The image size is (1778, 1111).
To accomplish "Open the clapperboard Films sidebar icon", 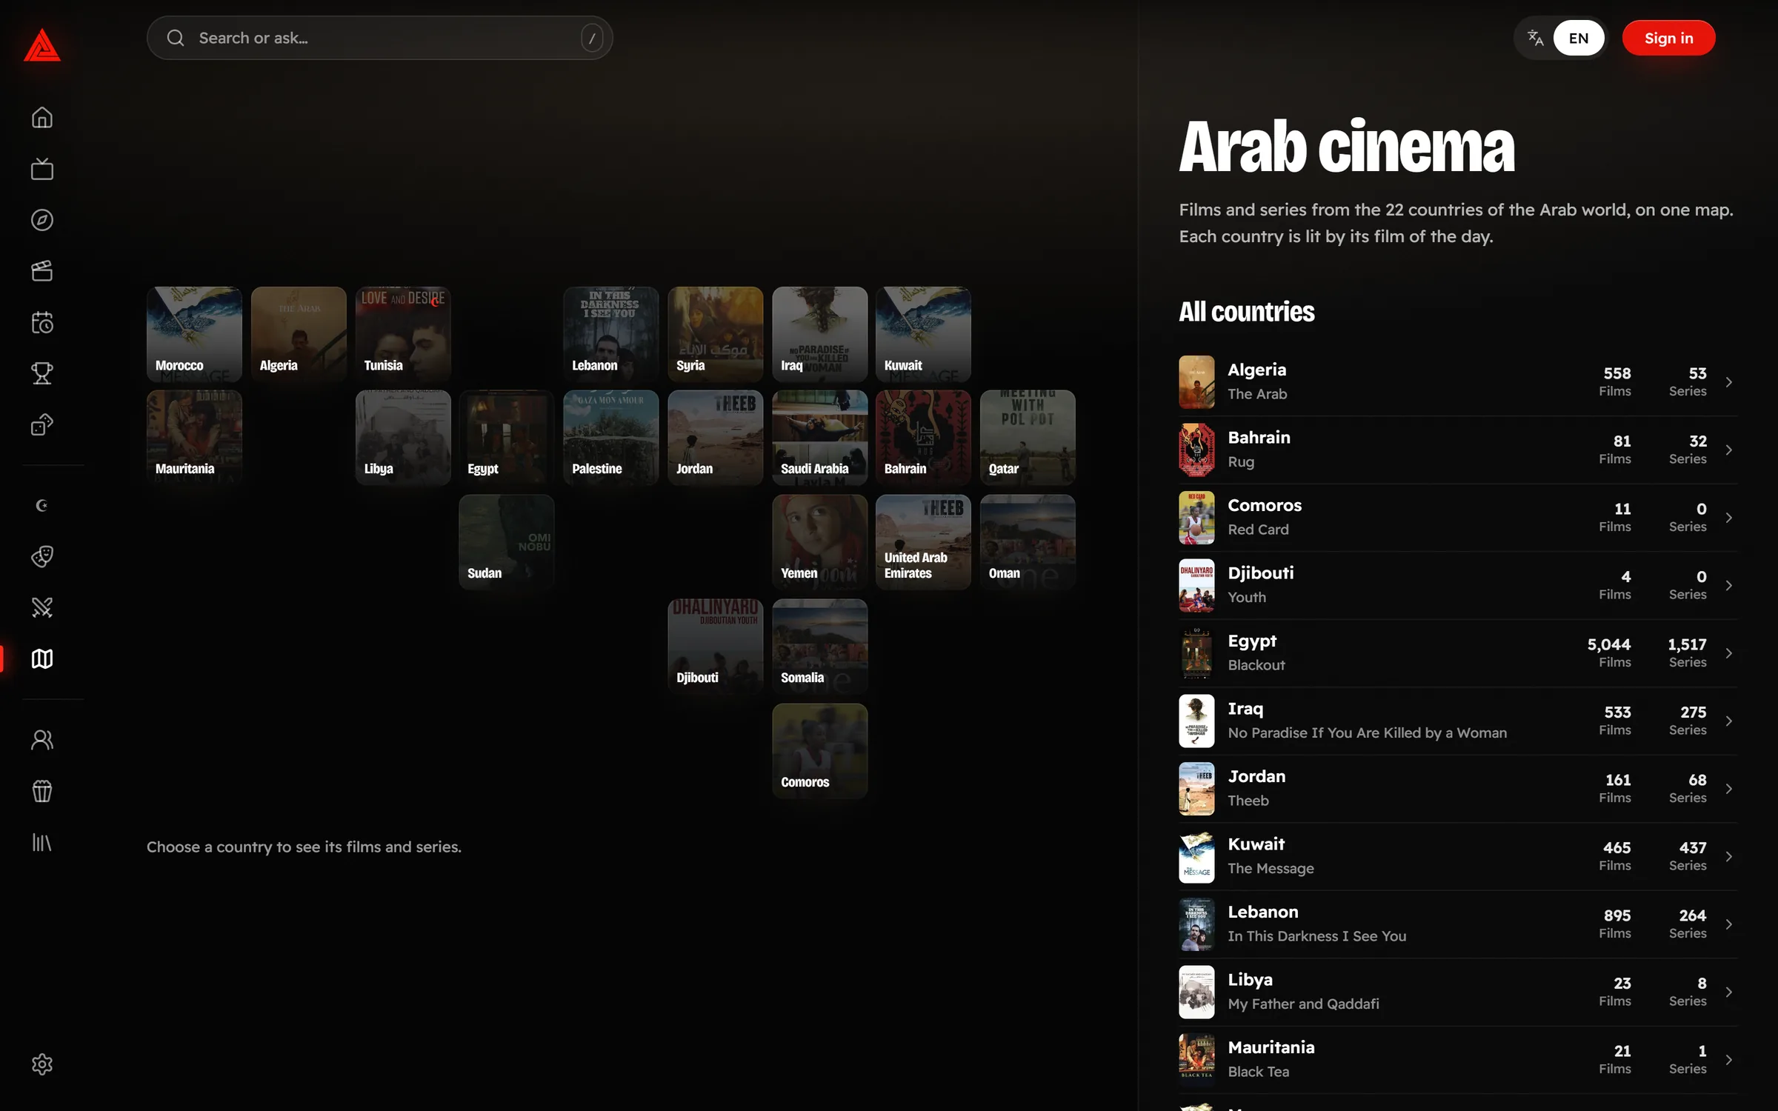I will pos(42,271).
